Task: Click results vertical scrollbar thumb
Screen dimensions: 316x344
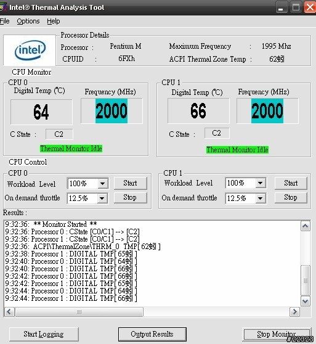Action: [x=306, y=281]
